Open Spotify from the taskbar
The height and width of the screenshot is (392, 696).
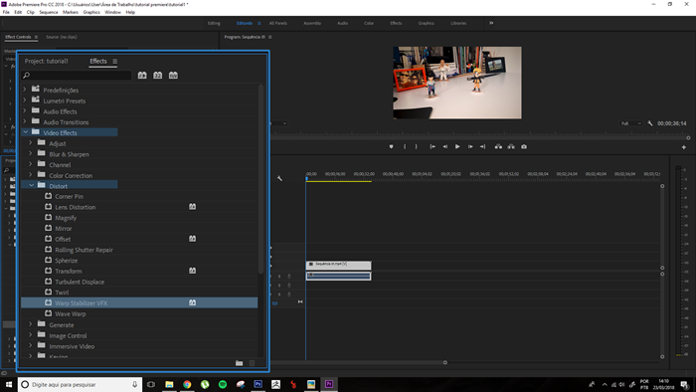(x=223, y=384)
